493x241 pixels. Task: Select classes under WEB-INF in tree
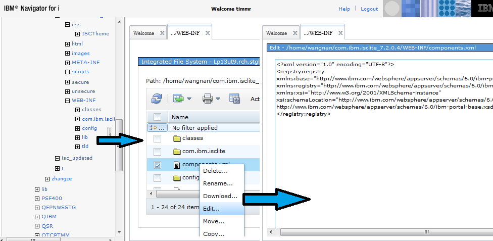(91, 110)
